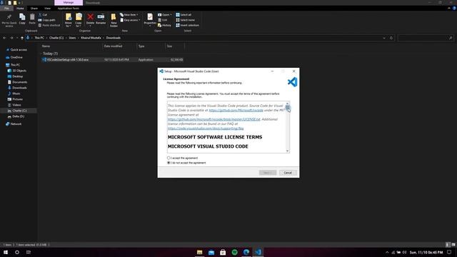Open Microsoft Store from the taskbar
Viewport: 457px width, 257px height.
(x=223, y=252)
